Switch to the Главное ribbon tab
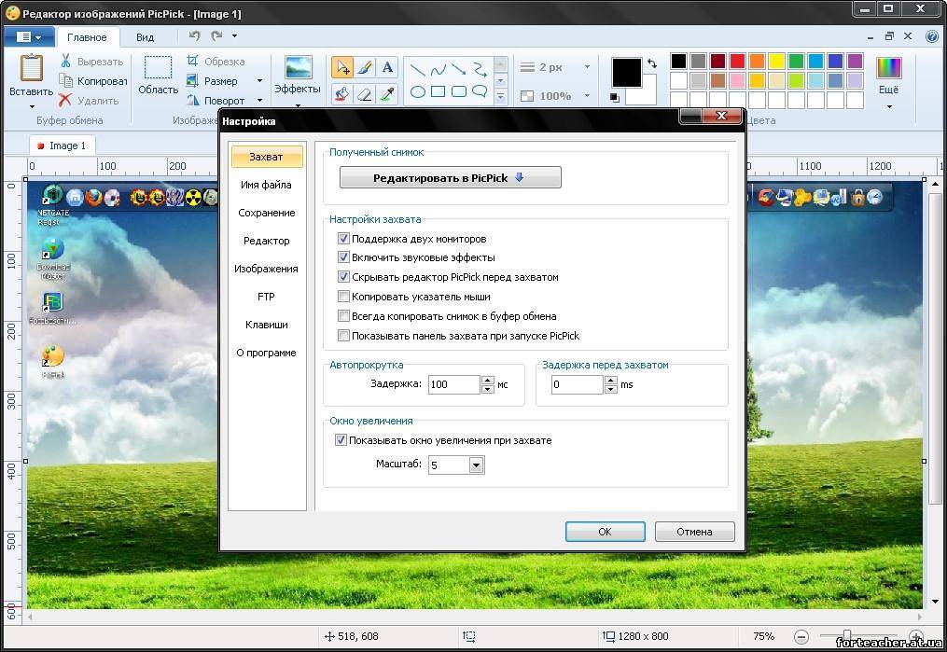This screenshot has width=947, height=652. [87, 37]
